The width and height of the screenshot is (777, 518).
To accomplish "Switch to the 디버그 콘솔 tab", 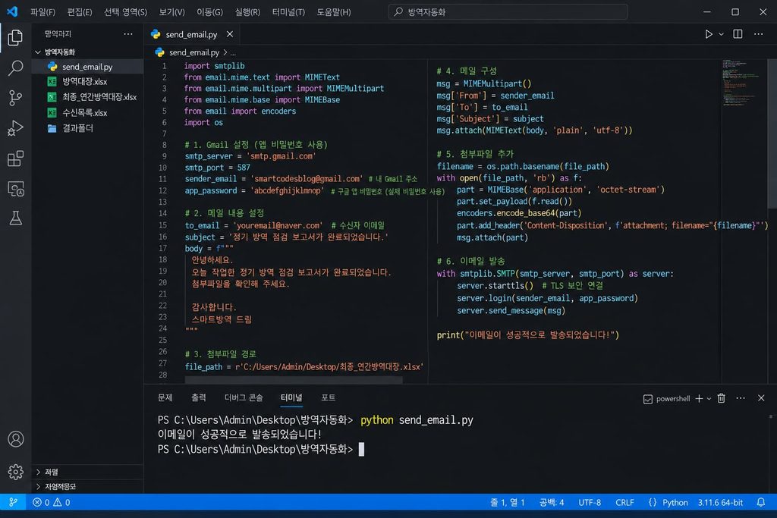I will click(244, 397).
